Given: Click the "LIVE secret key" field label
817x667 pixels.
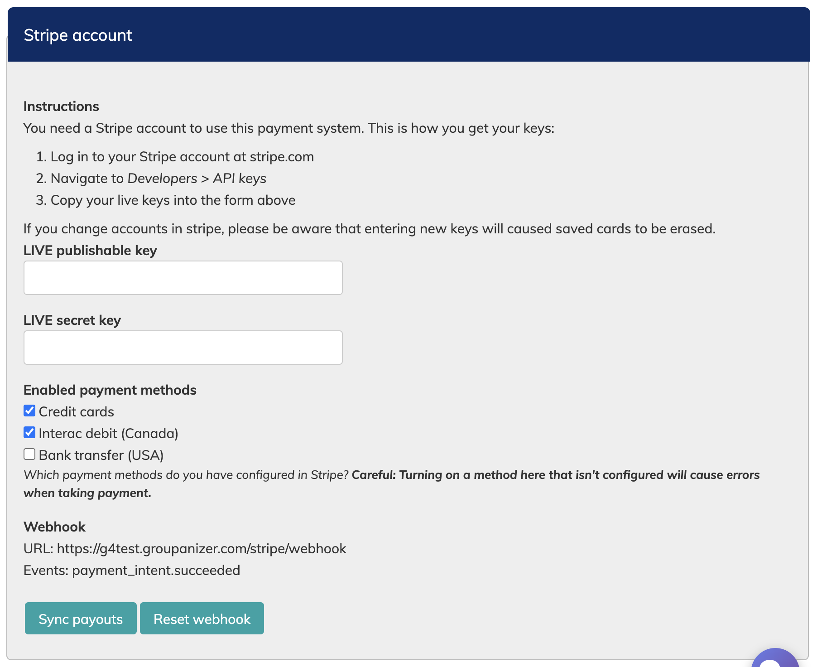Looking at the screenshot, I should point(72,320).
